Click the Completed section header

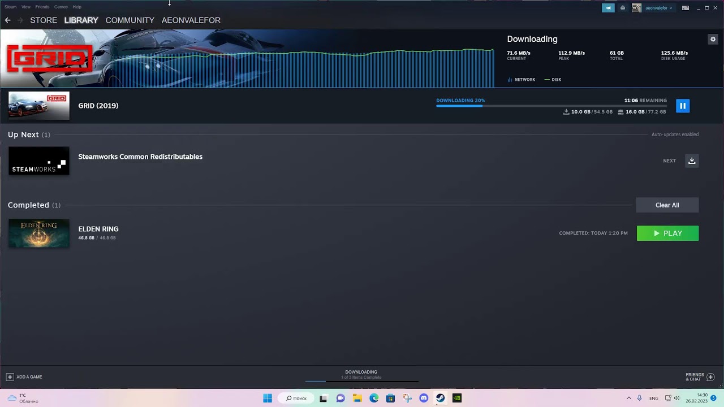[x=34, y=205]
